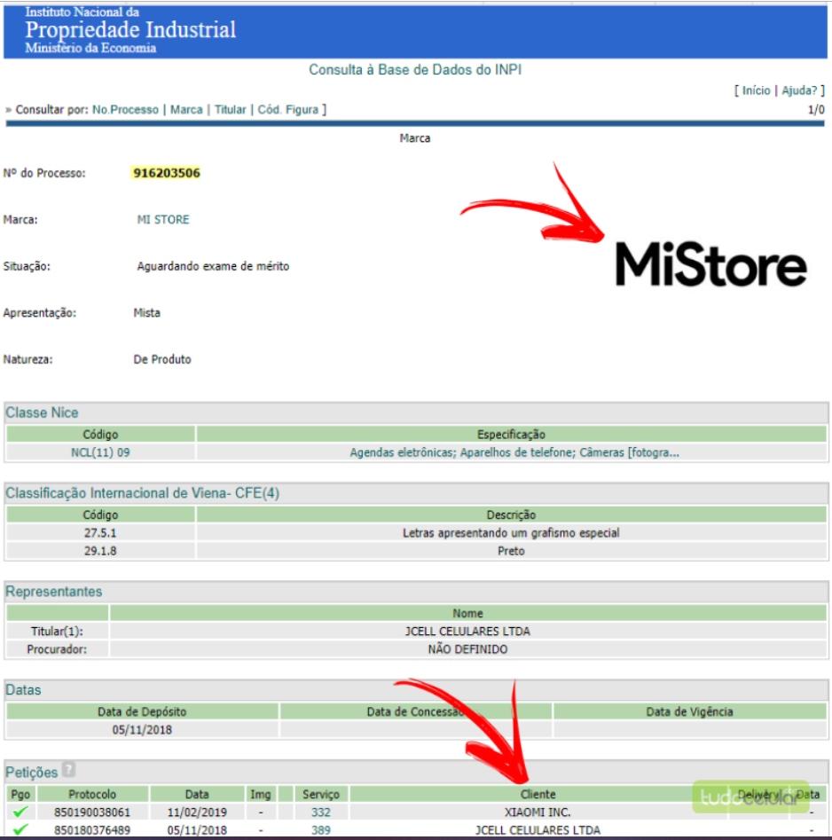Click the Serviço column header
Screen dimensions: 832x840
pos(321,794)
